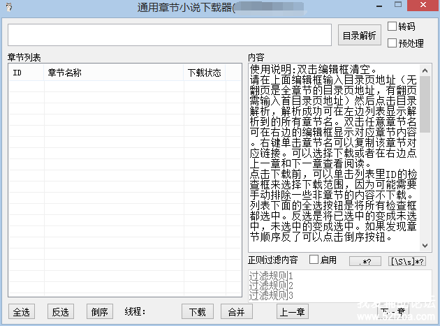Insert the .*? regex pattern
This screenshot has height=326, width=440.
pos(368,260)
